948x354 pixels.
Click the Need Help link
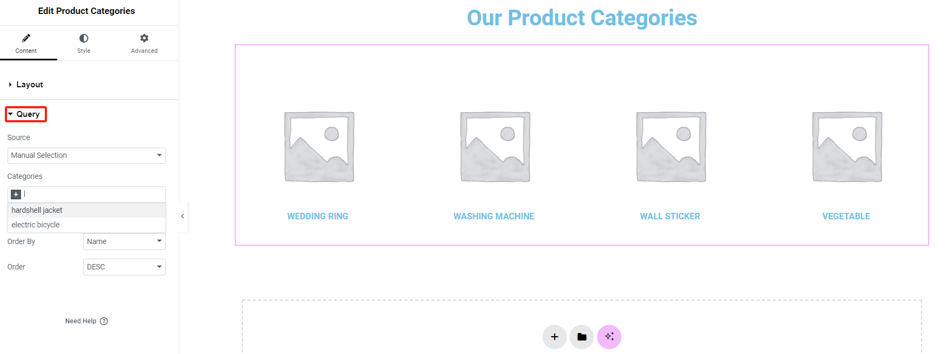82,321
